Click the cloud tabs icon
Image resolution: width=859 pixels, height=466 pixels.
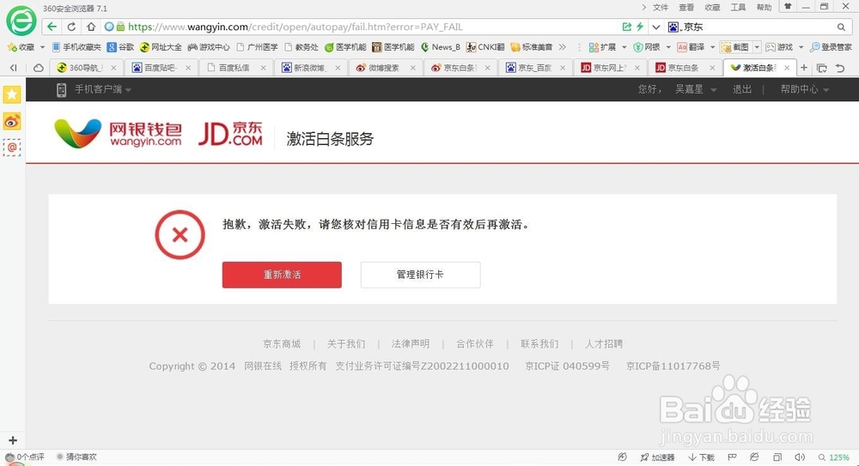tap(38, 68)
